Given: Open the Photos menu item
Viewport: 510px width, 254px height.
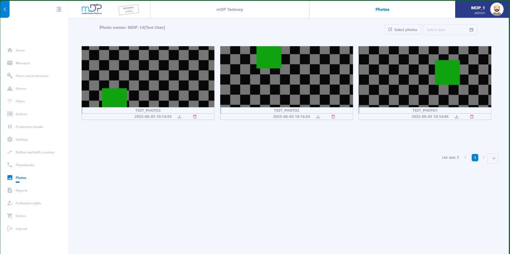Looking at the screenshot, I should click(21, 178).
